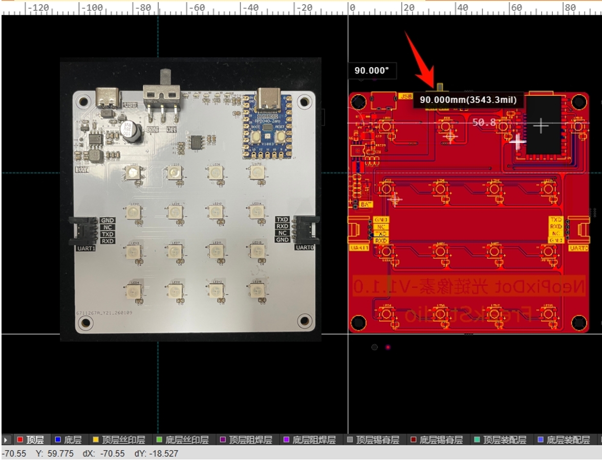The image size is (602, 461).
Task: Click the yellow 顶层丝印层 color swatch
Action: coord(96,439)
